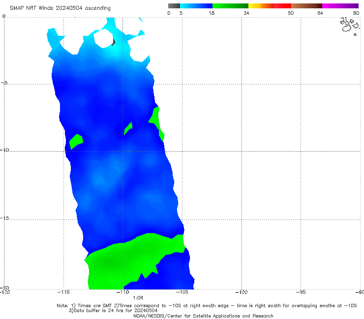364x319 pixels.
Task: Click the latitude label '-10'
Action: (4, 150)
